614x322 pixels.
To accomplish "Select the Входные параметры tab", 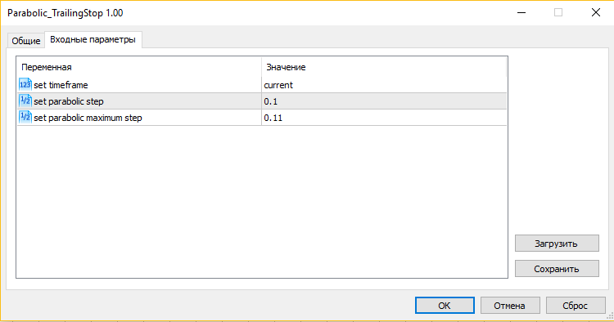I will click(x=93, y=39).
